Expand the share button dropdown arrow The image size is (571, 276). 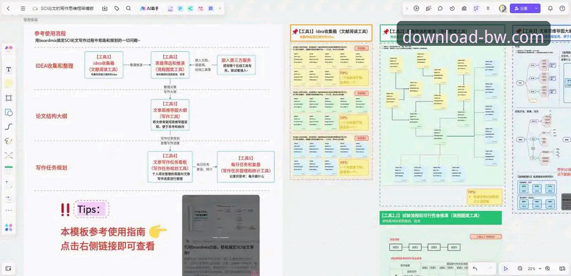(x=536, y=8)
